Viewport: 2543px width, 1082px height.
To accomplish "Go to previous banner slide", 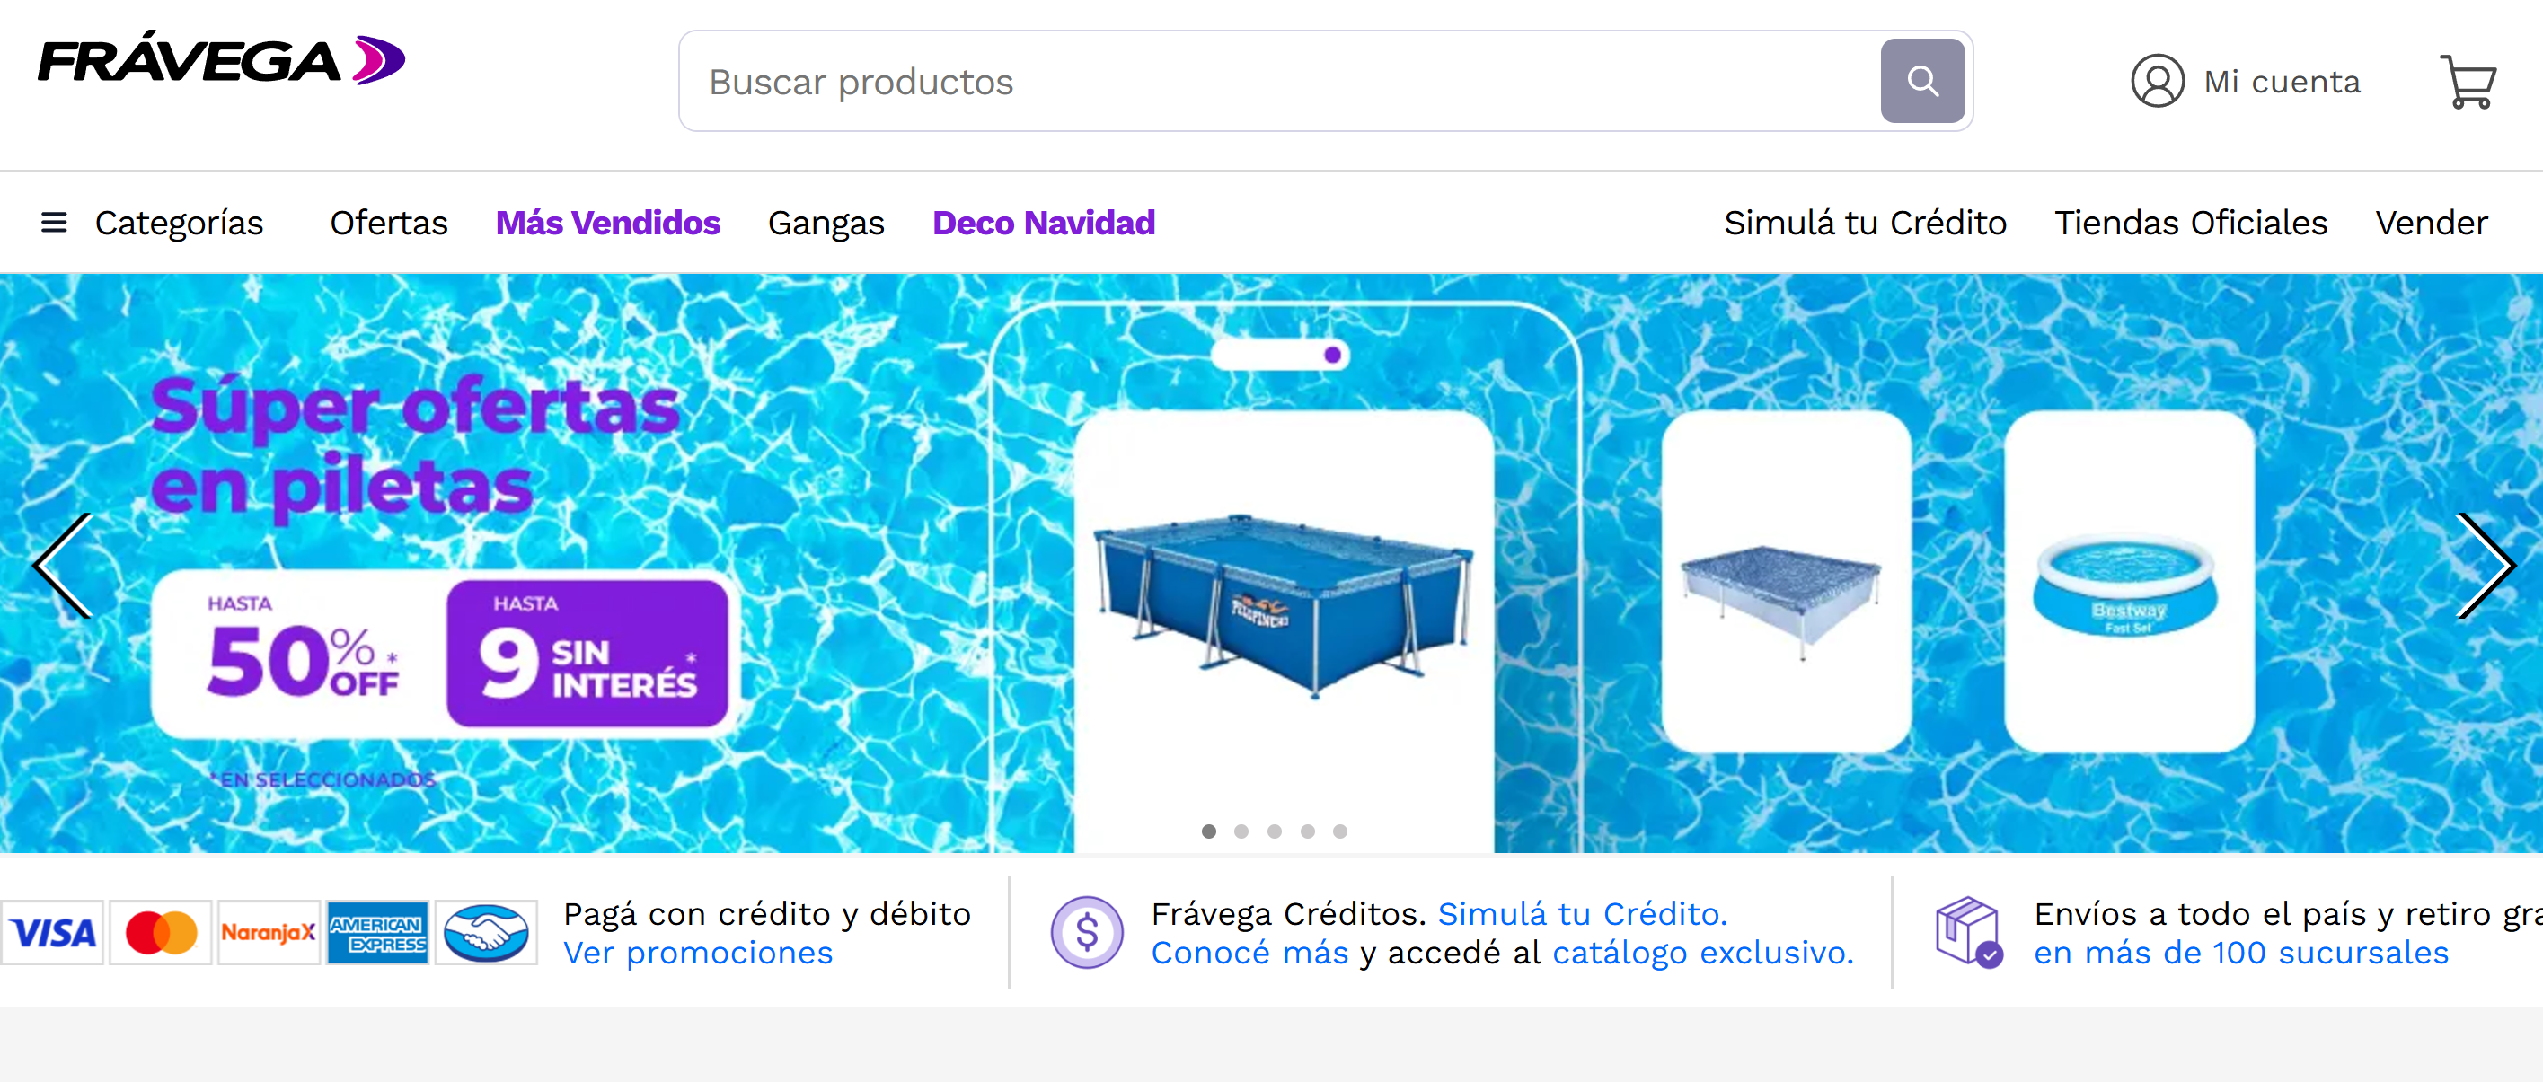I will coord(62,565).
